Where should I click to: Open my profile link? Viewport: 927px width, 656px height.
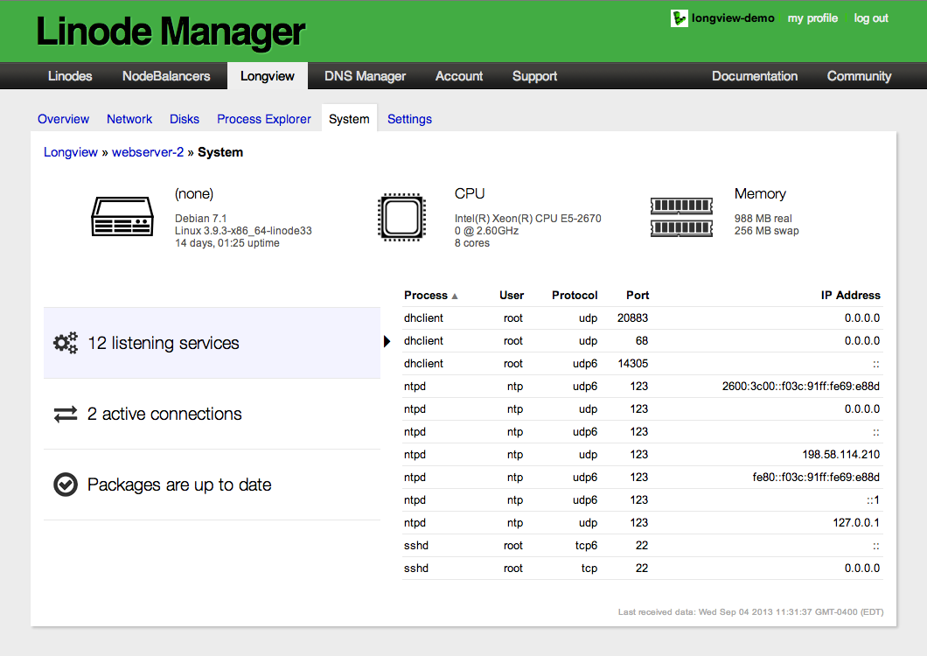(812, 18)
